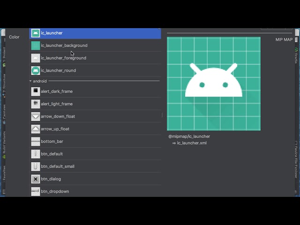300x225 pixels.
Task: Click the ic_launcher_foreground thumbnail icon
Action: pos(36,58)
